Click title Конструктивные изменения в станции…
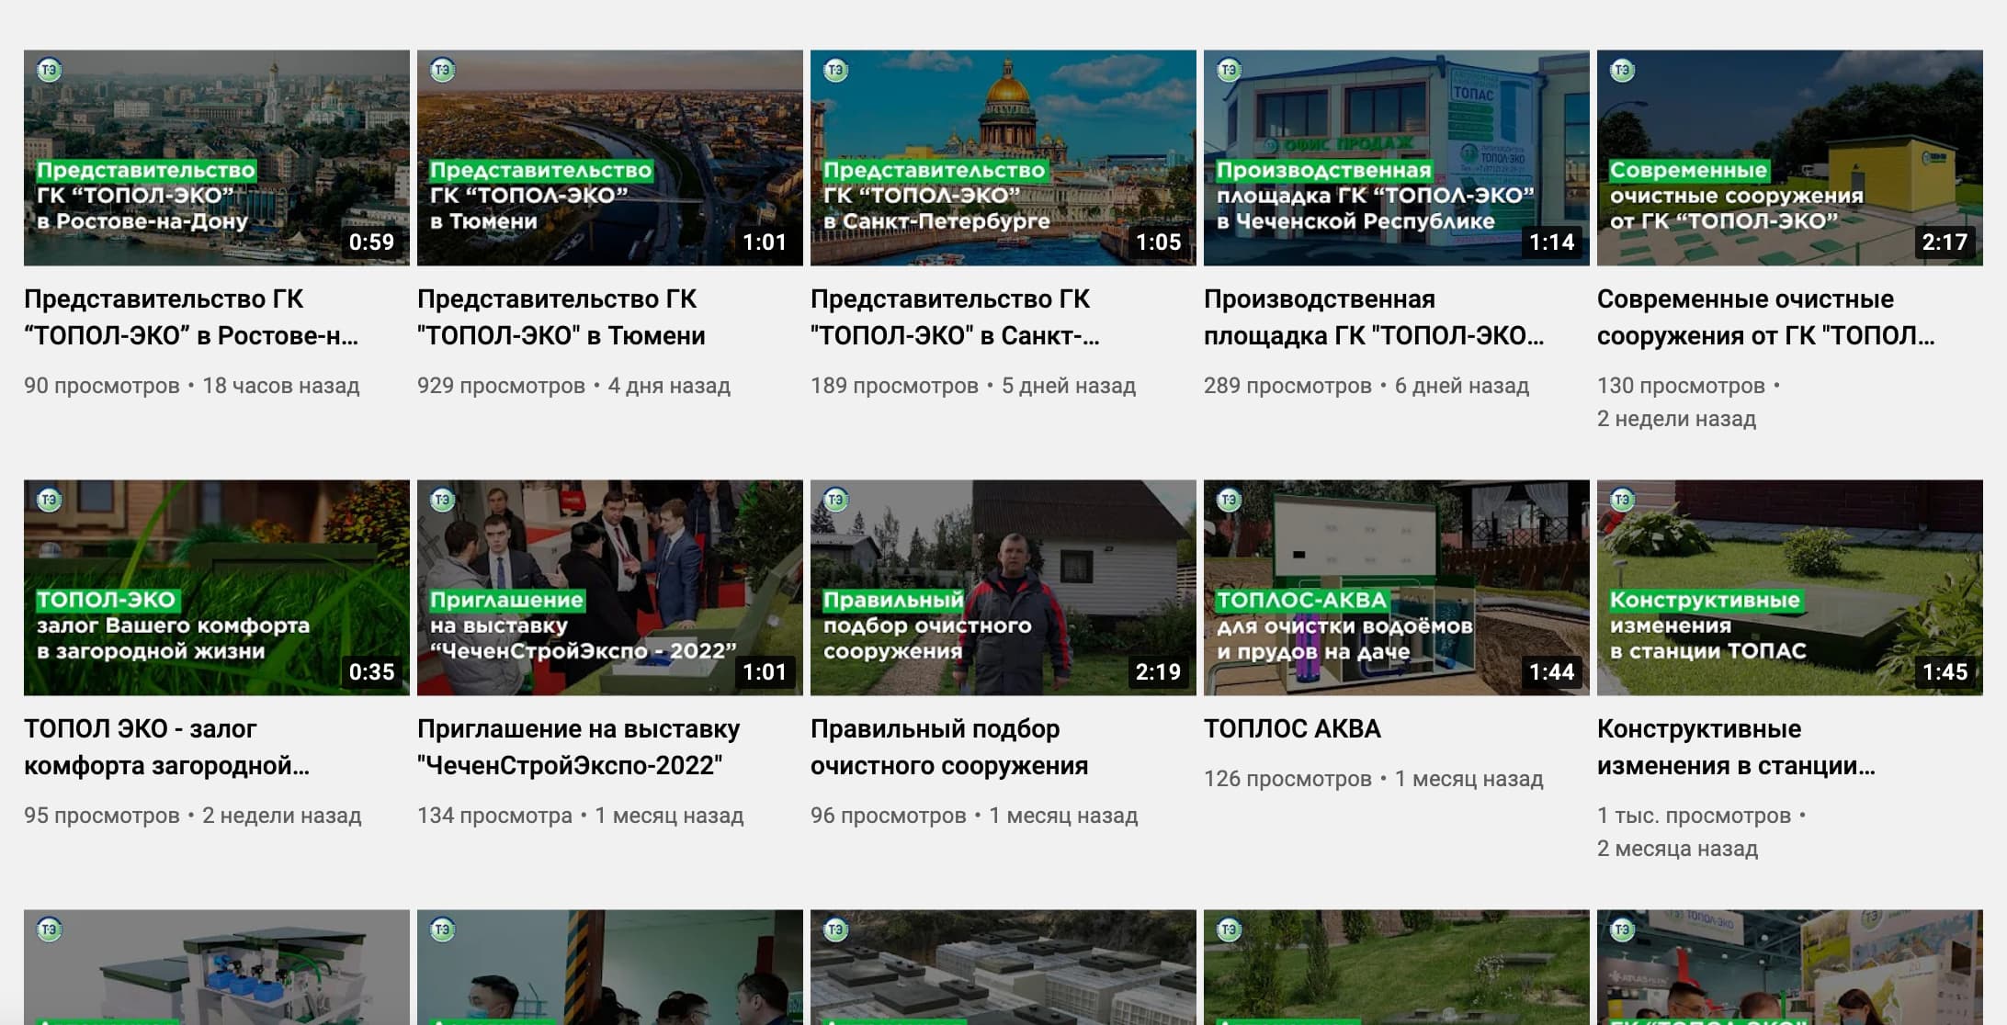The image size is (2007, 1025). coord(1736,748)
